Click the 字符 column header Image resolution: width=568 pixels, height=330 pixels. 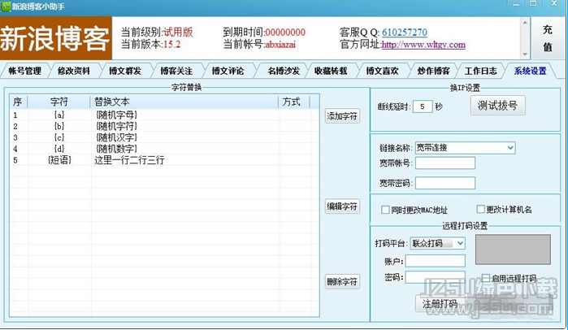coord(59,102)
